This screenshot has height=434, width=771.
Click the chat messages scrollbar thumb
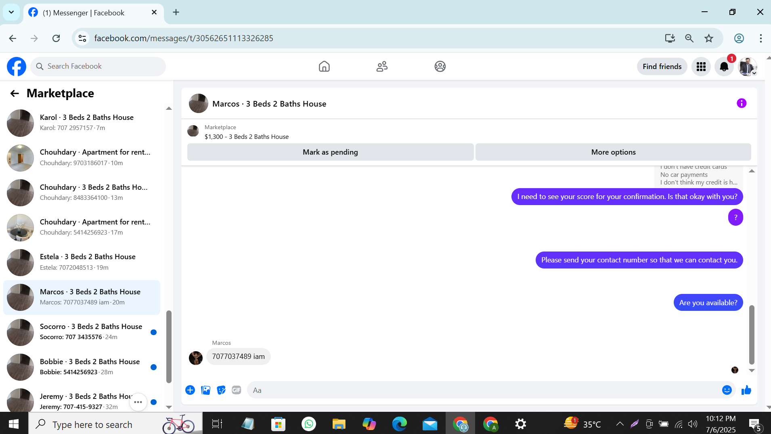click(752, 335)
